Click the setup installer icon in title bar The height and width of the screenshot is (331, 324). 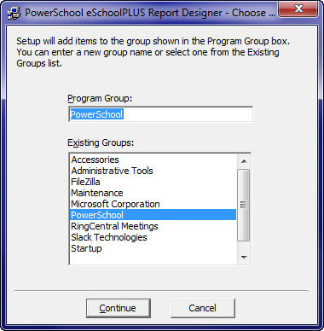[14, 13]
